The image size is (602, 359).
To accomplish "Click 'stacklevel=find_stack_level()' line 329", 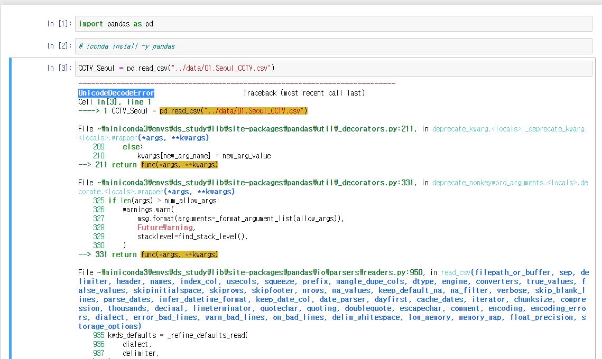I will point(192,237).
